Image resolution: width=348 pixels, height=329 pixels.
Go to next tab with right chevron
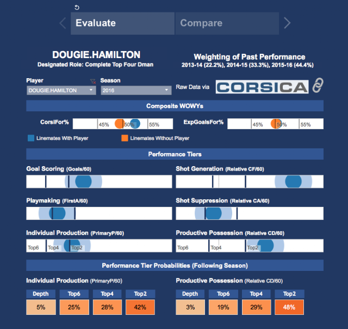tap(287, 23)
